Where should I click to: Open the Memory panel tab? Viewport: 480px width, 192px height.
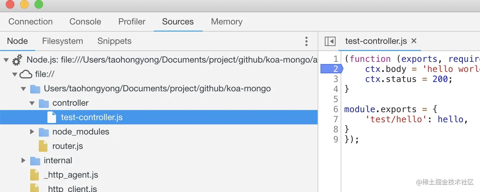pyautogui.click(x=227, y=22)
